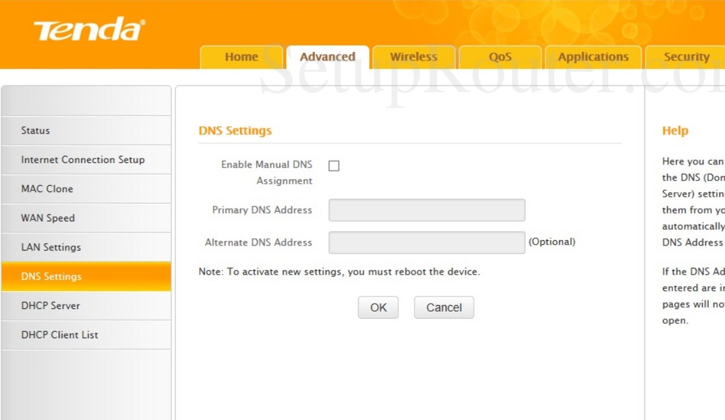Select DNS Settings sidebar item
725x420 pixels.
pyautogui.click(x=51, y=276)
